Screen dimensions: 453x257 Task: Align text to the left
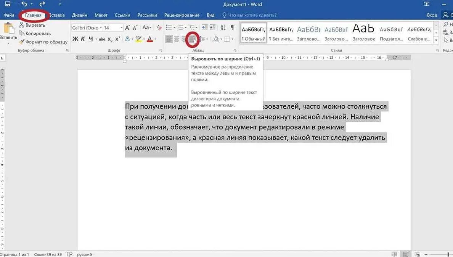click(x=169, y=39)
